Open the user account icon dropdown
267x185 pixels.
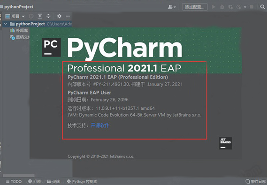[172, 7]
